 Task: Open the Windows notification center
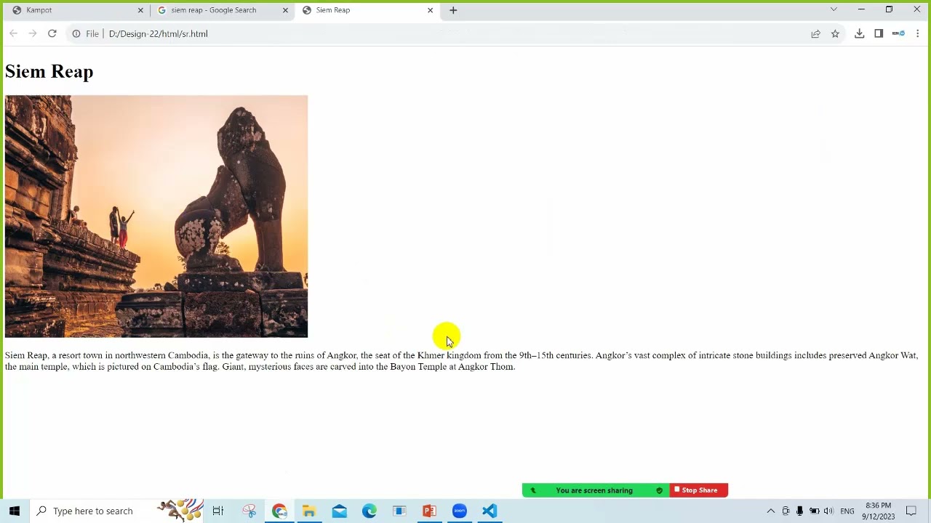pyautogui.click(x=911, y=511)
